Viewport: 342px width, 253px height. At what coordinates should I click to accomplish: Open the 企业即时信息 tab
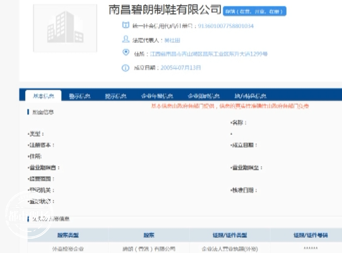tap(204, 96)
